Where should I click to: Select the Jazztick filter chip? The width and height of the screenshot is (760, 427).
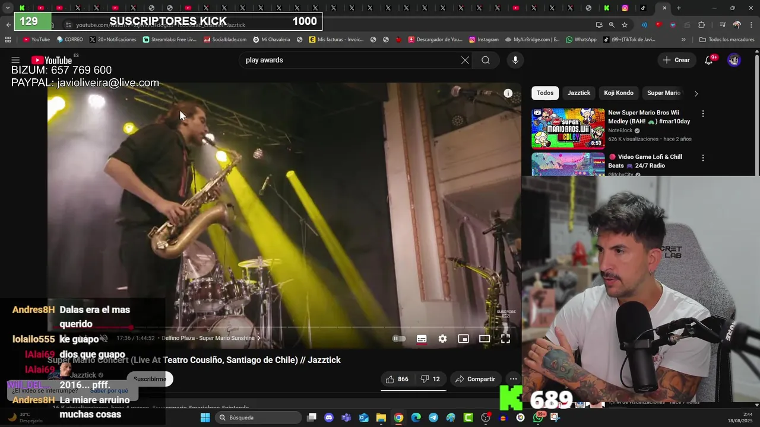[x=579, y=93]
